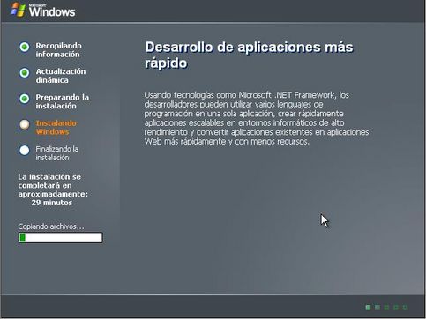Viewport: 426px width, 319px height.
Task: Click the Actualización dinámica label
Action: tap(61, 76)
